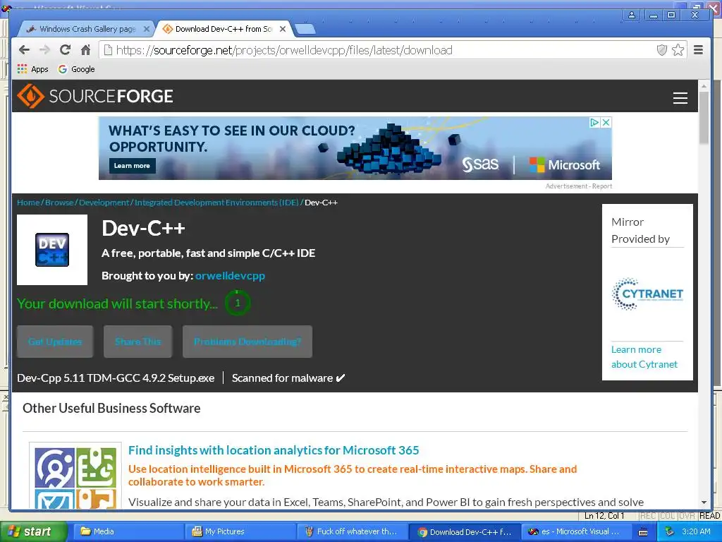The width and height of the screenshot is (722, 542).
Task: Open the Chrome menu (three lines)
Action: 698,50
